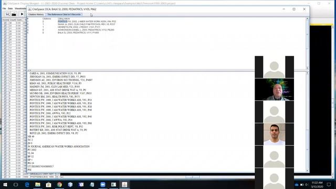
Task: Open File menu in CiteSpace main window
Action: coord(4,8)
